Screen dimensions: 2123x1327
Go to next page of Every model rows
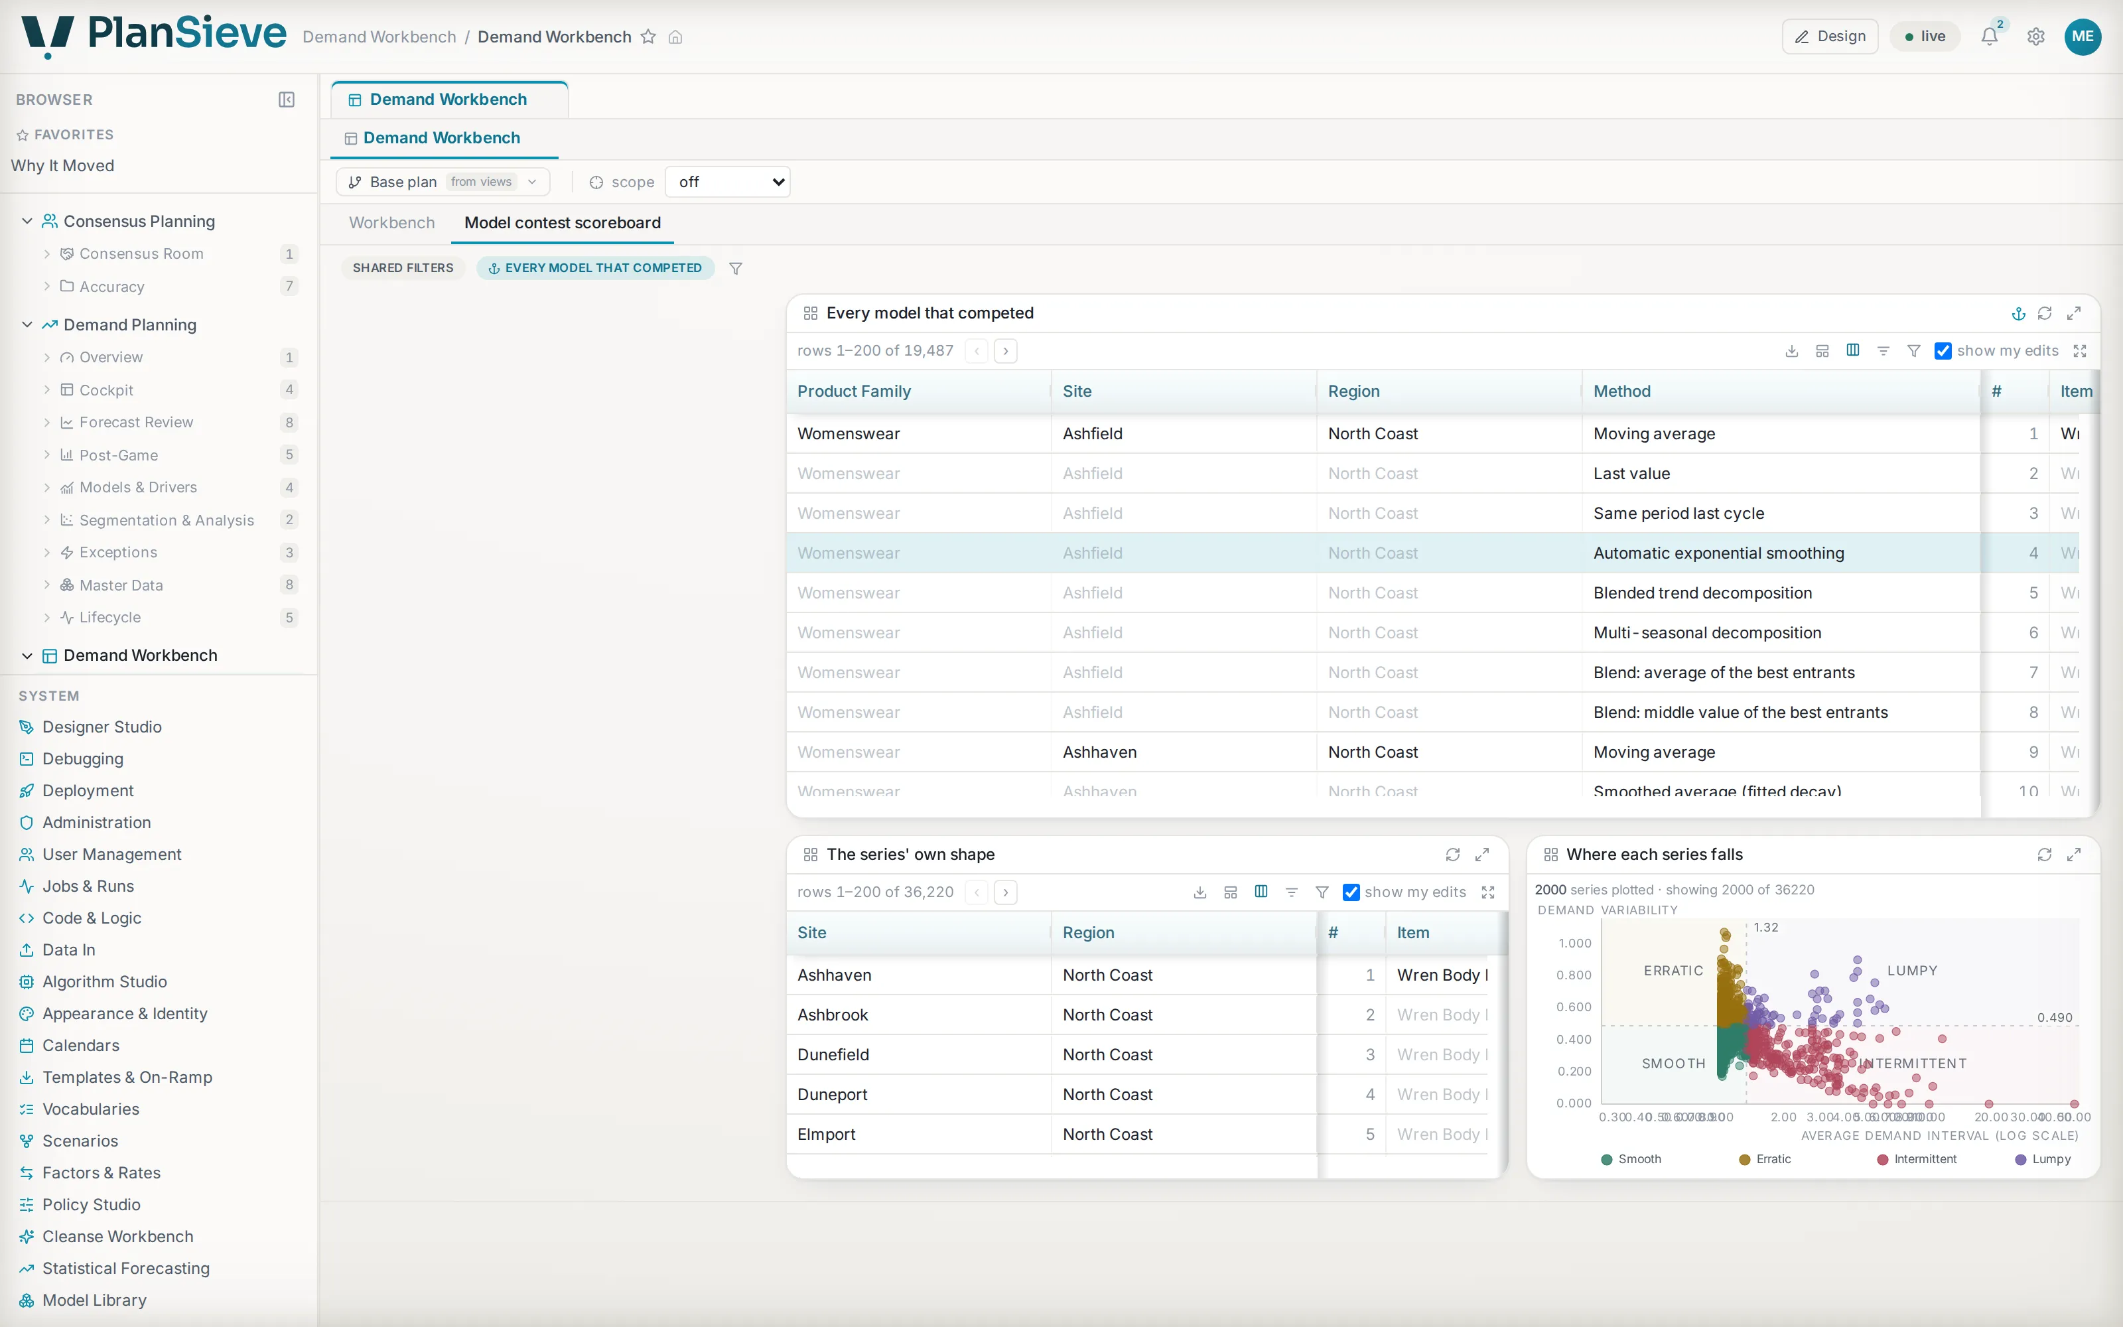point(1005,351)
